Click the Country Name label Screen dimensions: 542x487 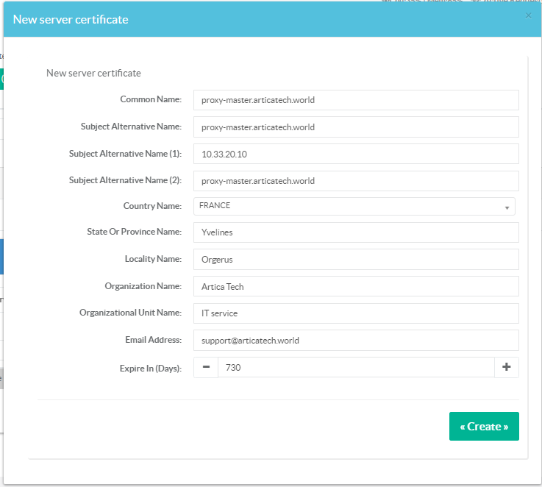(152, 206)
